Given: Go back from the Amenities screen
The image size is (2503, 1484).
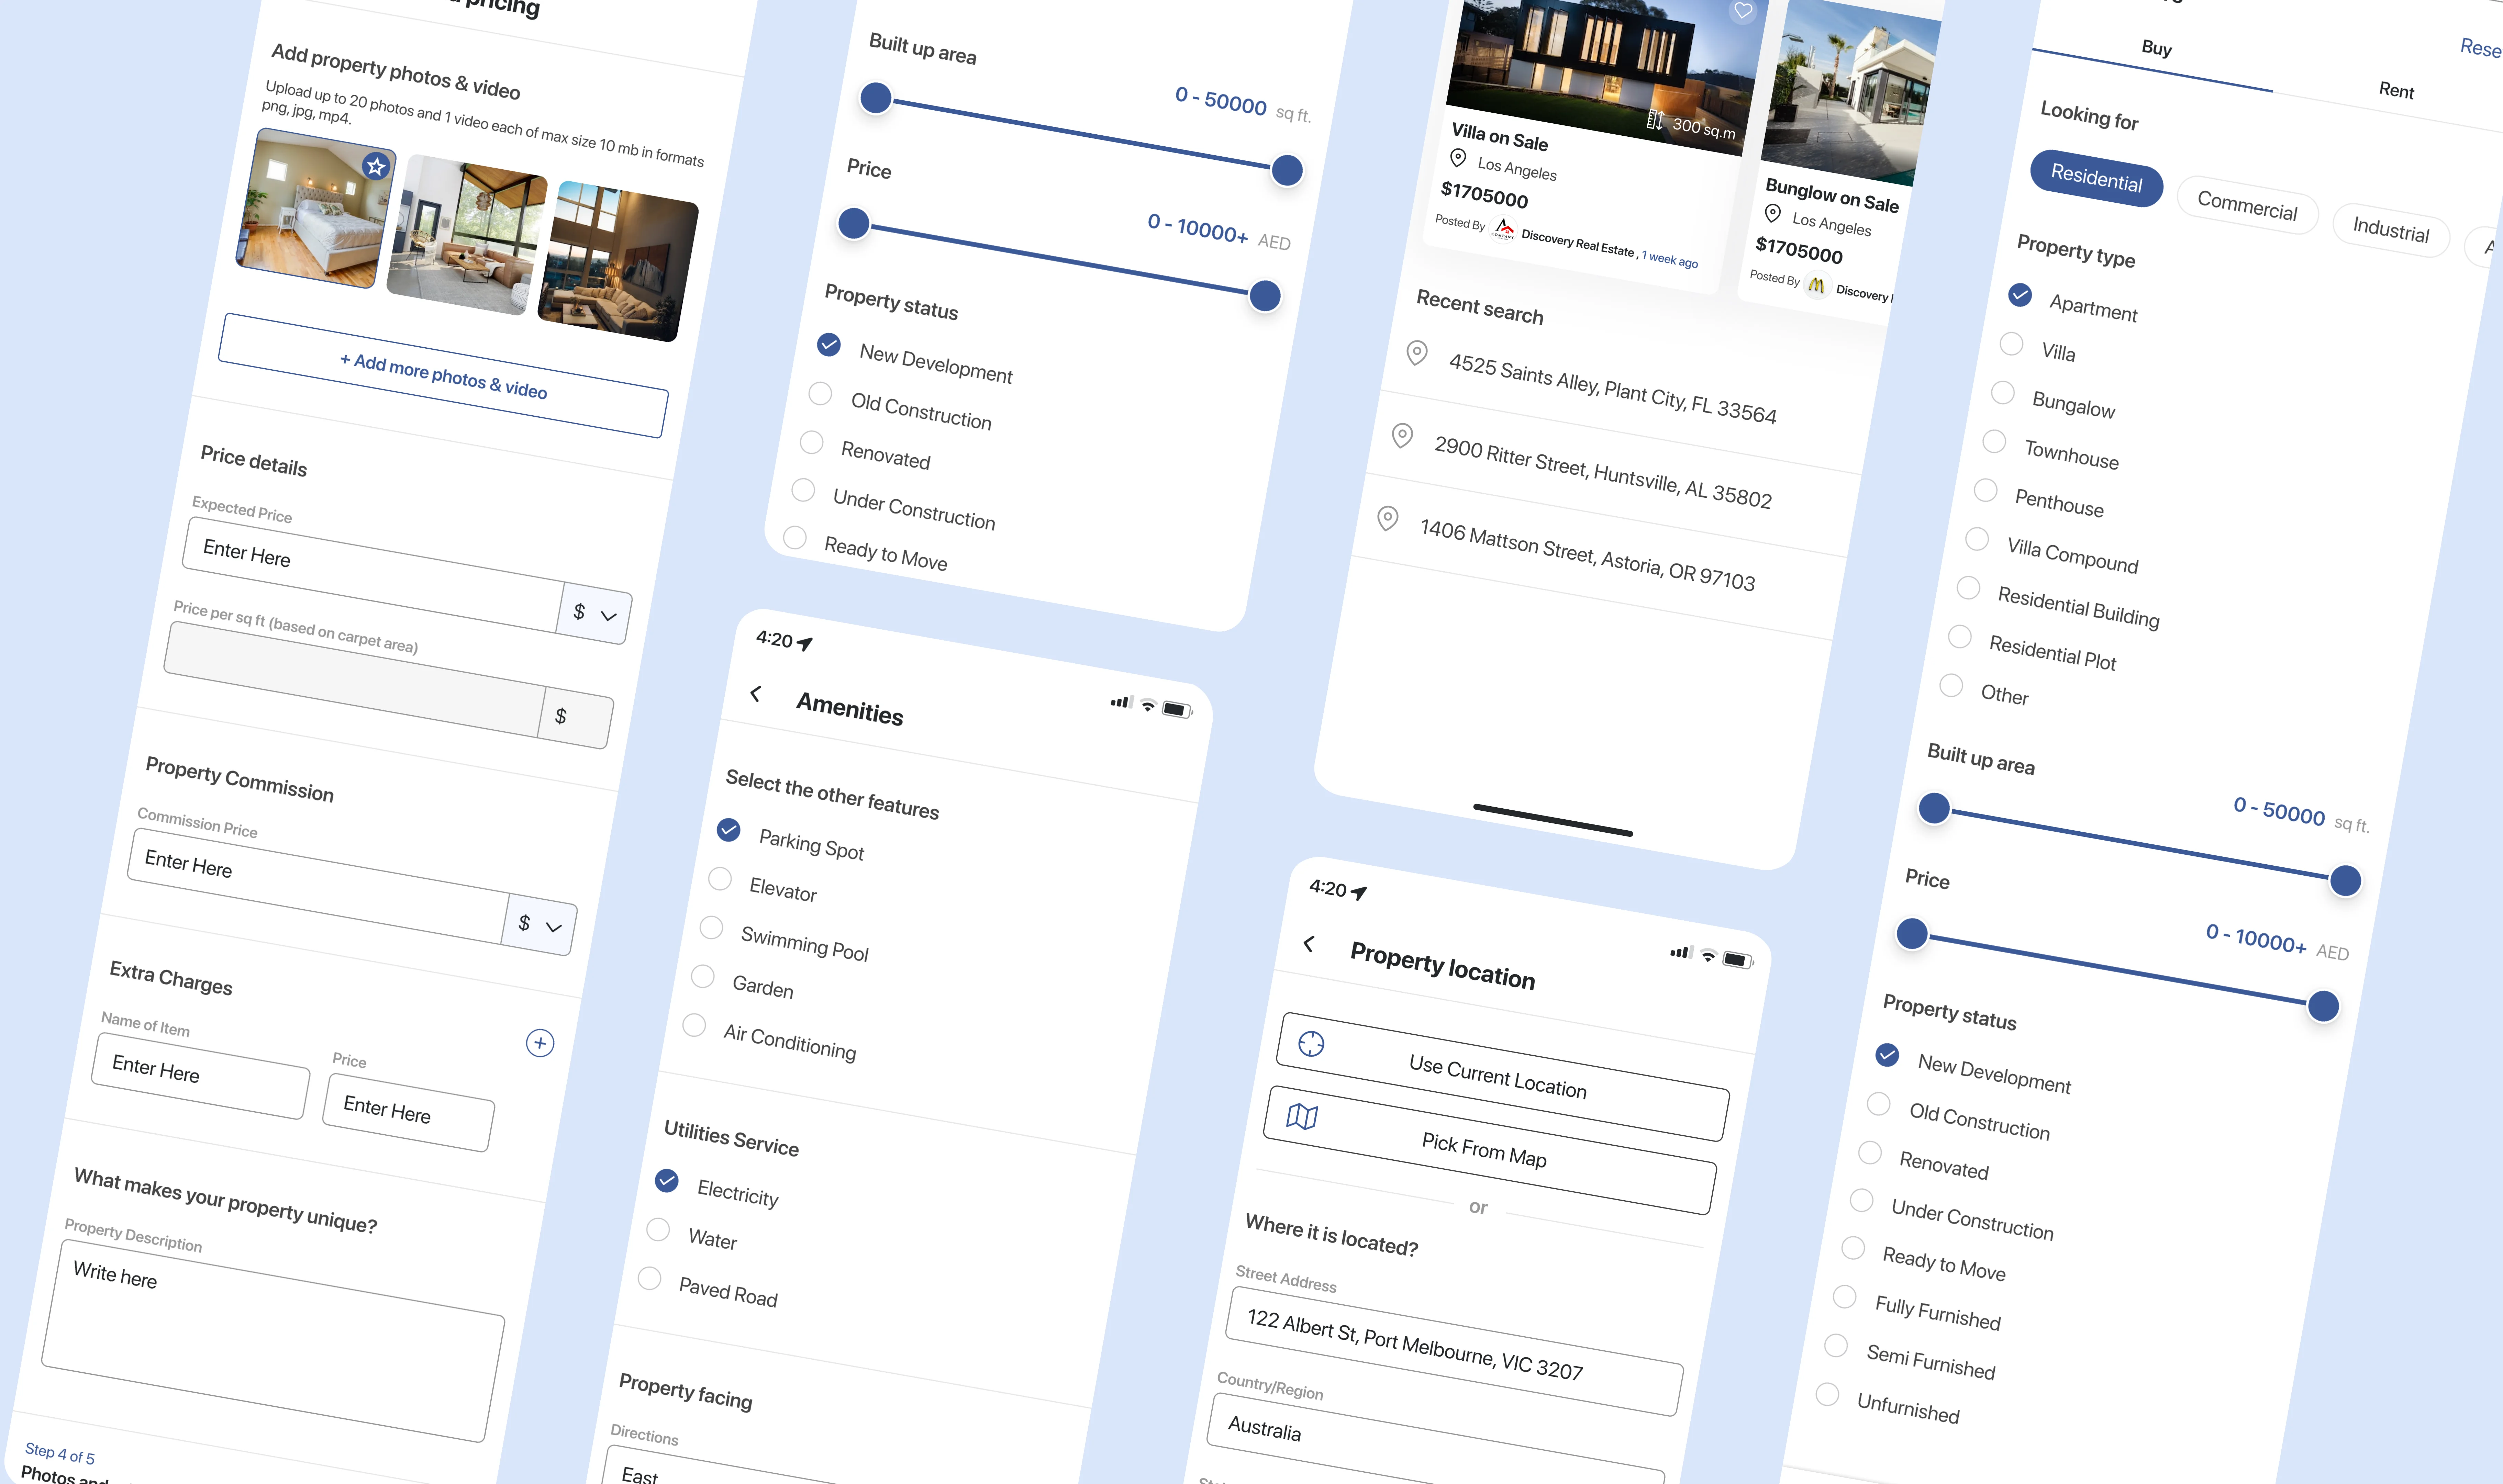Looking at the screenshot, I should point(756,693).
